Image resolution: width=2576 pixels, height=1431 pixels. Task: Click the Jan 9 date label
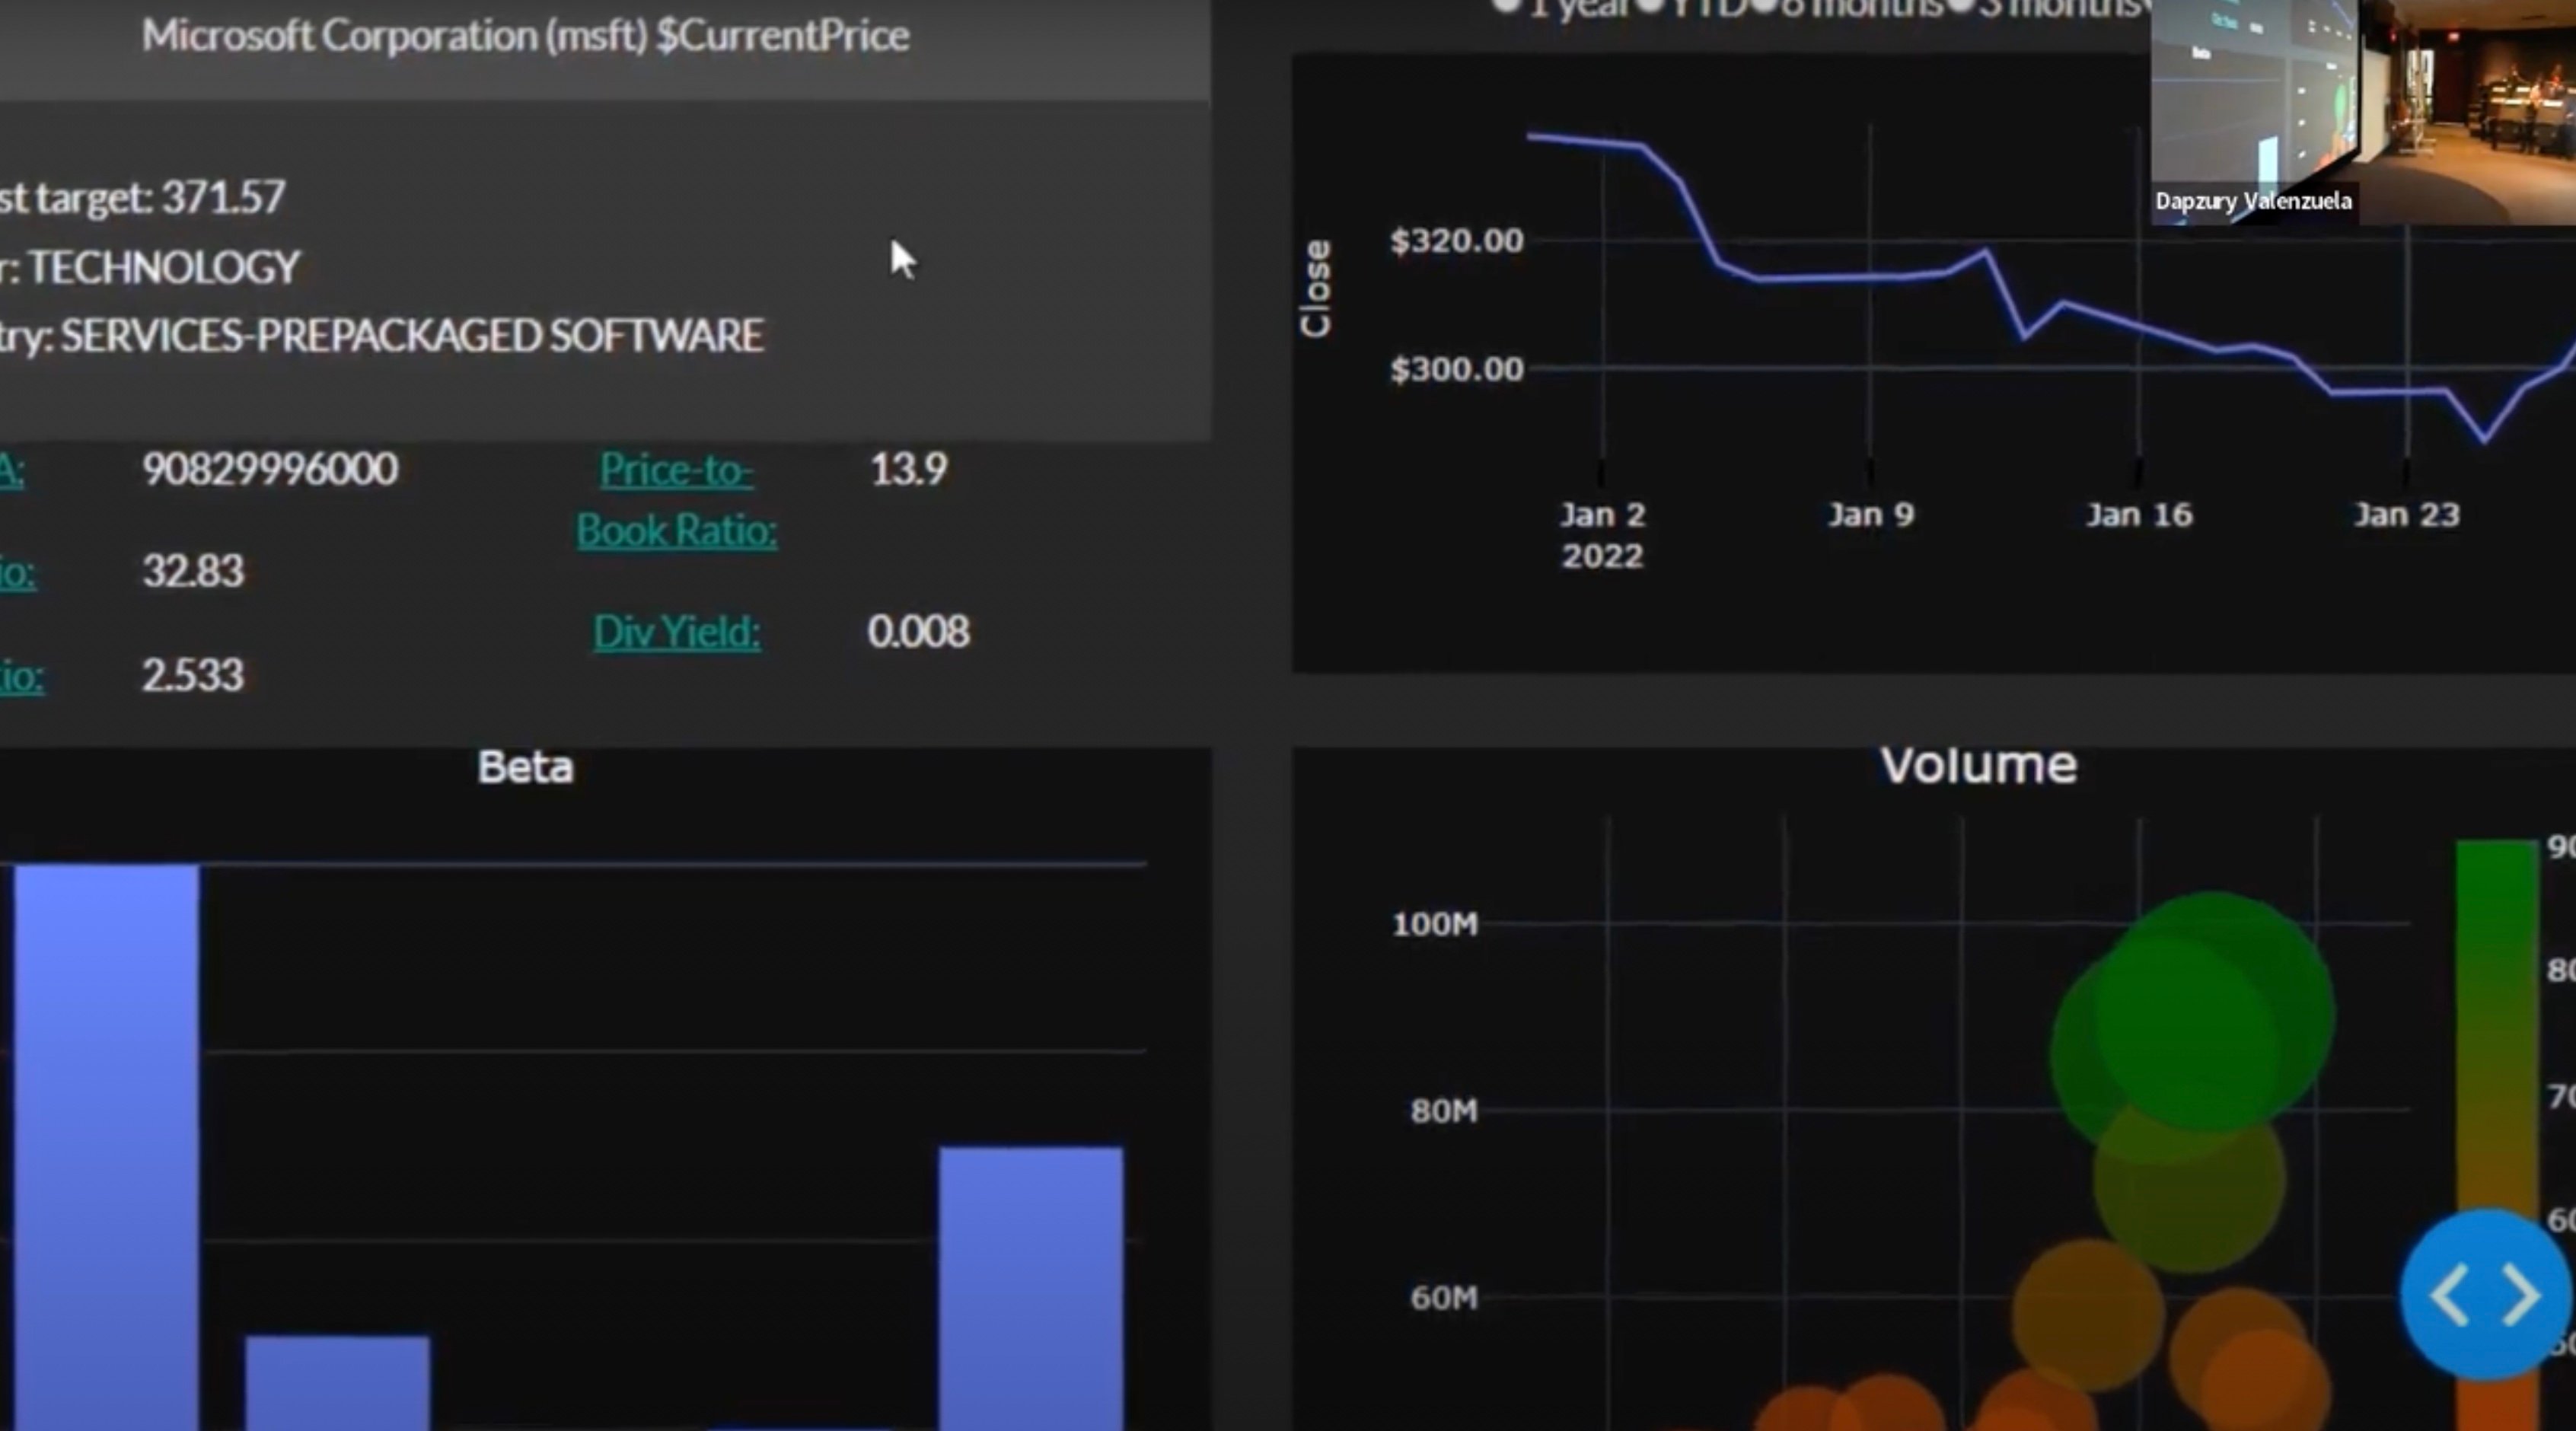click(1871, 515)
